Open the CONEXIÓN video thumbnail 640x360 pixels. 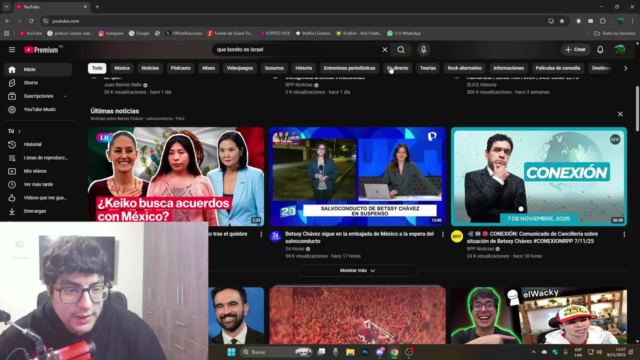pos(539,176)
